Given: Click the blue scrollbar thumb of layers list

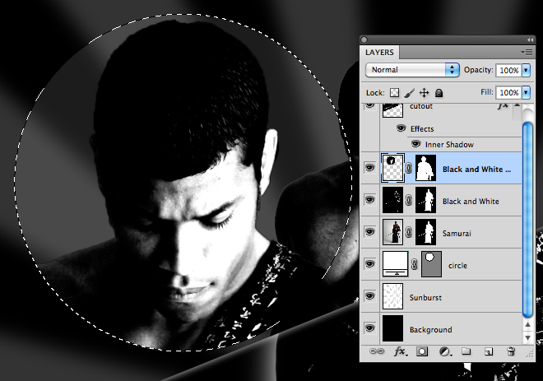Looking at the screenshot, I should tap(527, 220).
